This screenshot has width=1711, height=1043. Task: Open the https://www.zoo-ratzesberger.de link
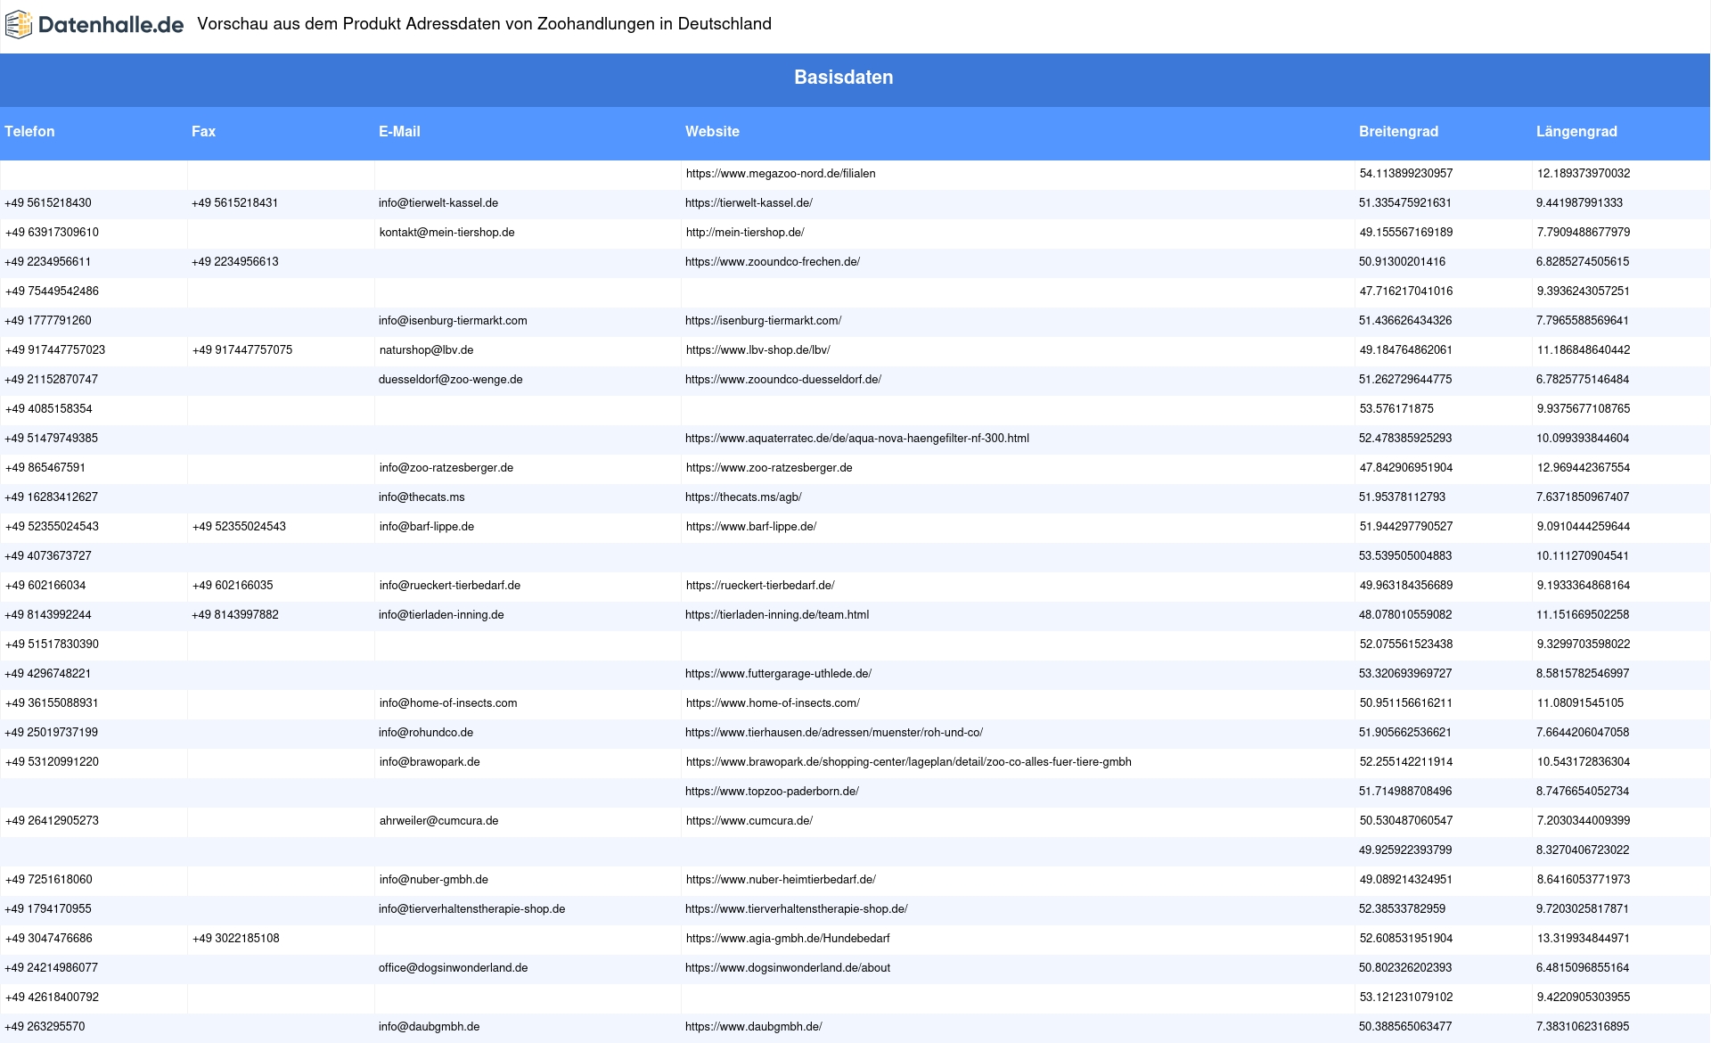(769, 468)
